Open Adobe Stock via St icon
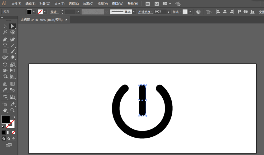Screen dimensions: 264x155 pos(157,4)
